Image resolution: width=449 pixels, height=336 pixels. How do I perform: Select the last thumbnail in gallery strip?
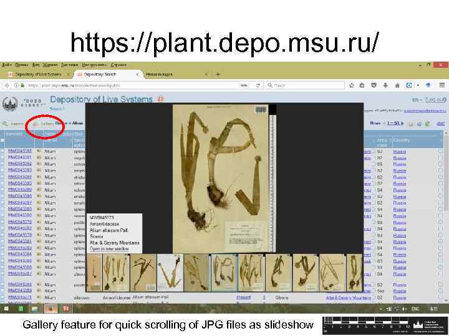[354, 273]
